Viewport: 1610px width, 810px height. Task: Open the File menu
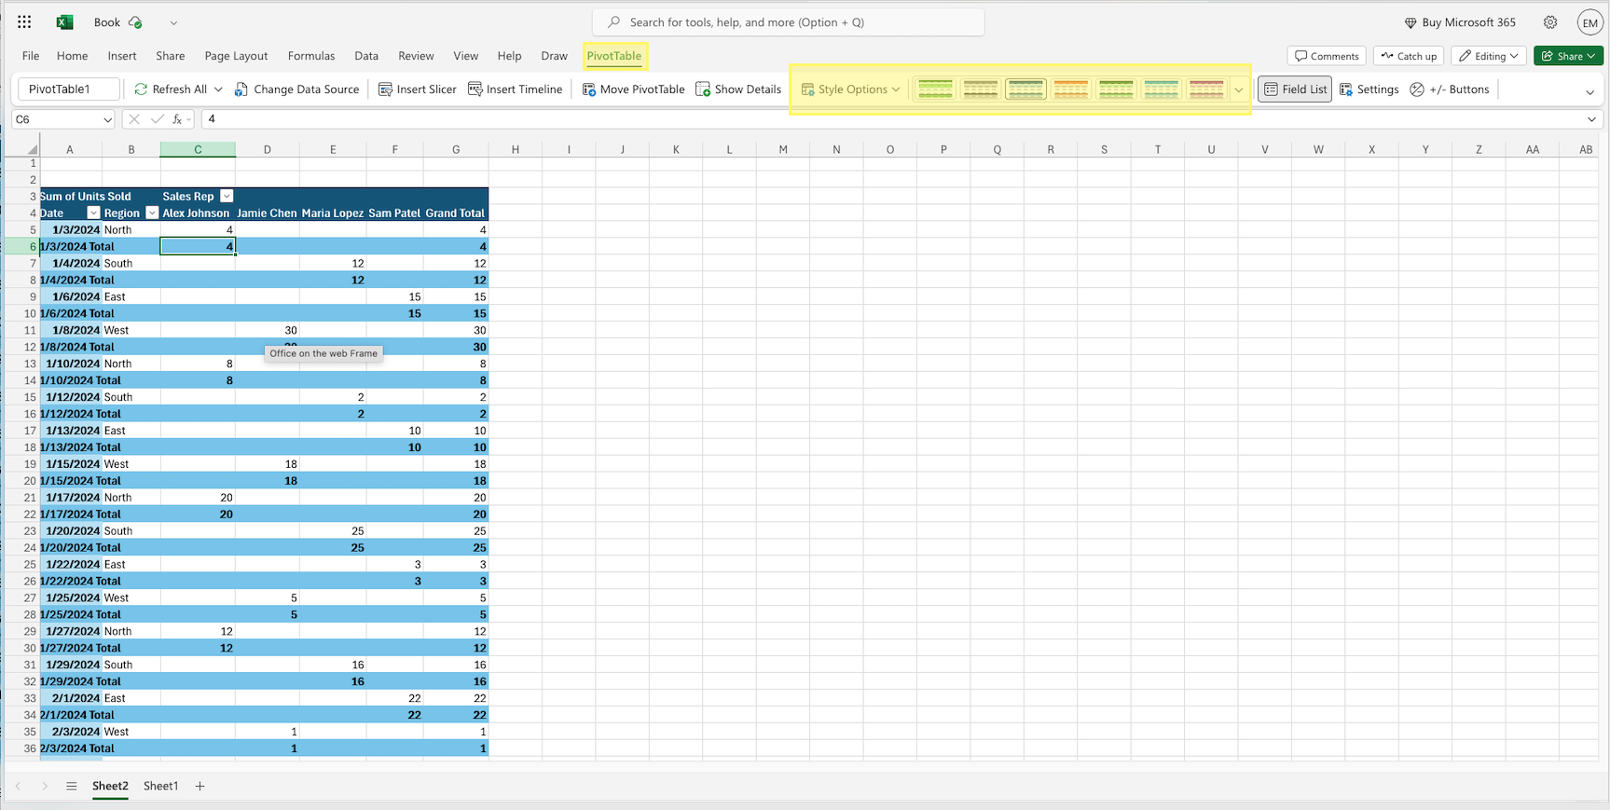coord(31,56)
